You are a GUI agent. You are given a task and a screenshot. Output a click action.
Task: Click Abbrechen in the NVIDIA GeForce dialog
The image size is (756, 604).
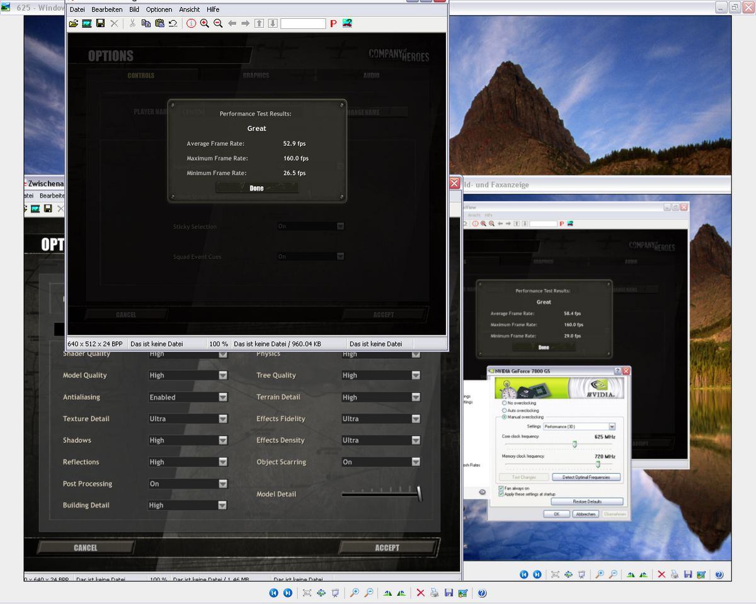[585, 514]
